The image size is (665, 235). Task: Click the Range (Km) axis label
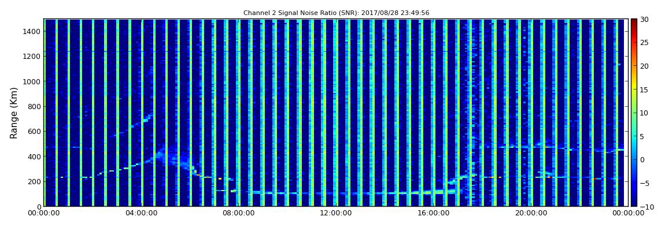[13, 113]
